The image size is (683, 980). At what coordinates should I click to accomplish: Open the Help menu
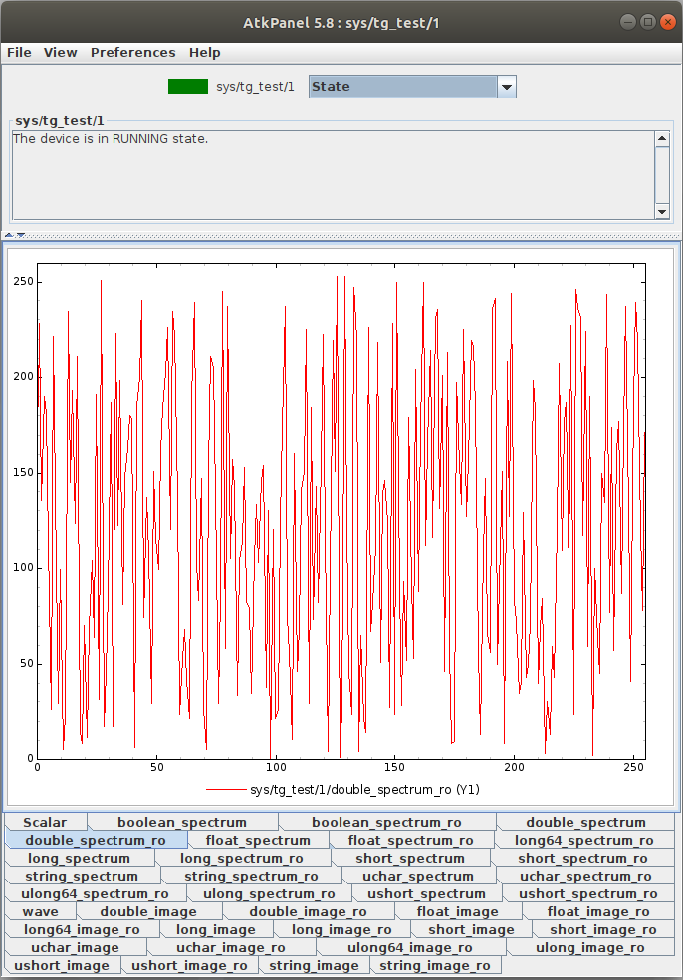click(x=204, y=53)
